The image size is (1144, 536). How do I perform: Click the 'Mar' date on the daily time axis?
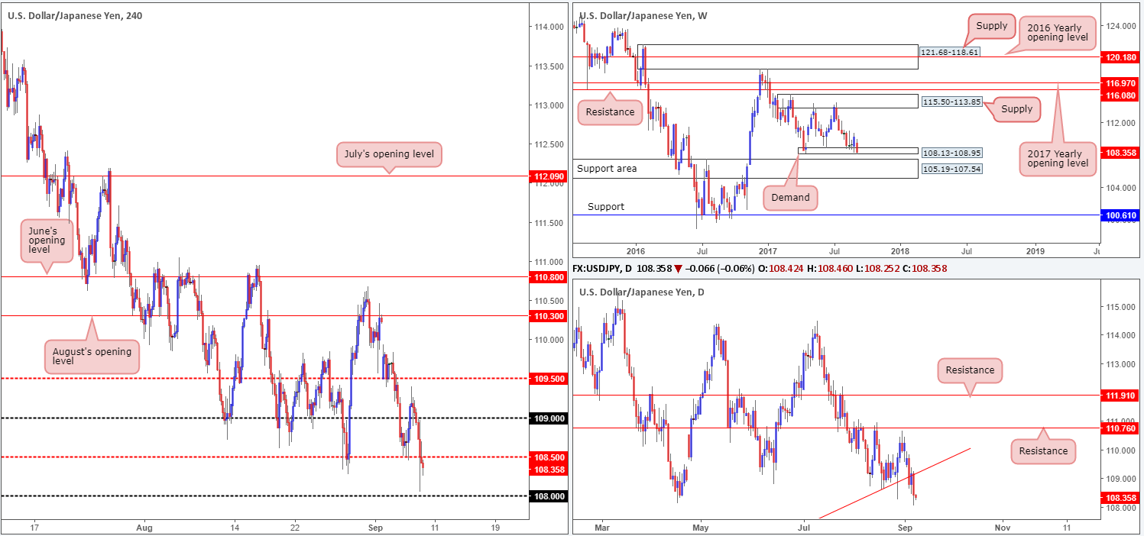click(601, 527)
